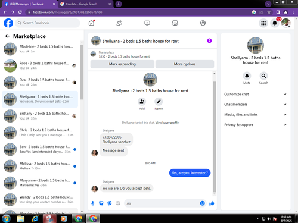Click the Search Facebook field
298x223 pixels.
click(x=48, y=23)
